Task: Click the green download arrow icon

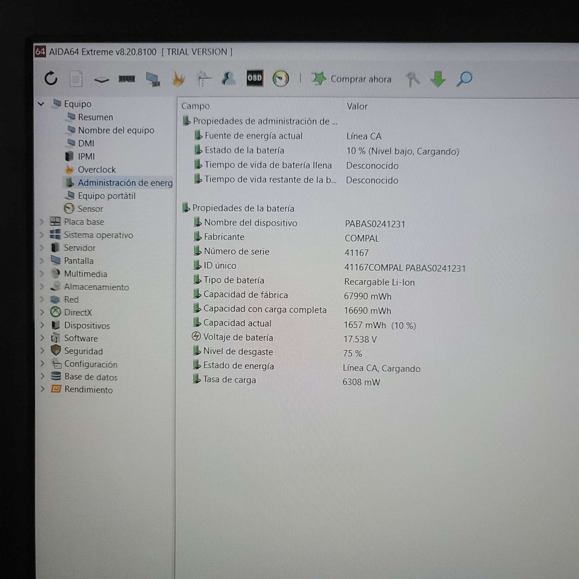Action: [438, 79]
